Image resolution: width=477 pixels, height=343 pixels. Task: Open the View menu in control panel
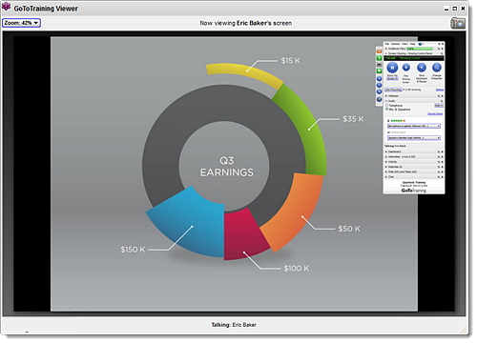(404, 44)
